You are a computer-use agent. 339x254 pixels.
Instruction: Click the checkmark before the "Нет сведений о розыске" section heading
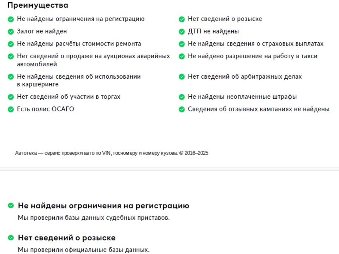pos(11,238)
